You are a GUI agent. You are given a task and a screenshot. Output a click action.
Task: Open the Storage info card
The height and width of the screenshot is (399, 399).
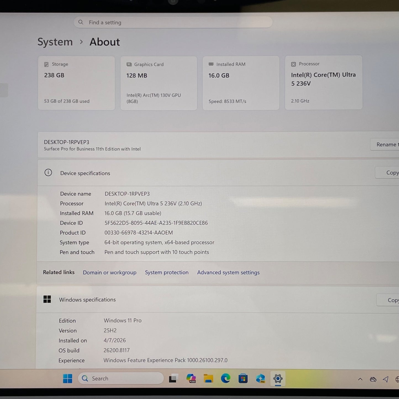(x=76, y=83)
